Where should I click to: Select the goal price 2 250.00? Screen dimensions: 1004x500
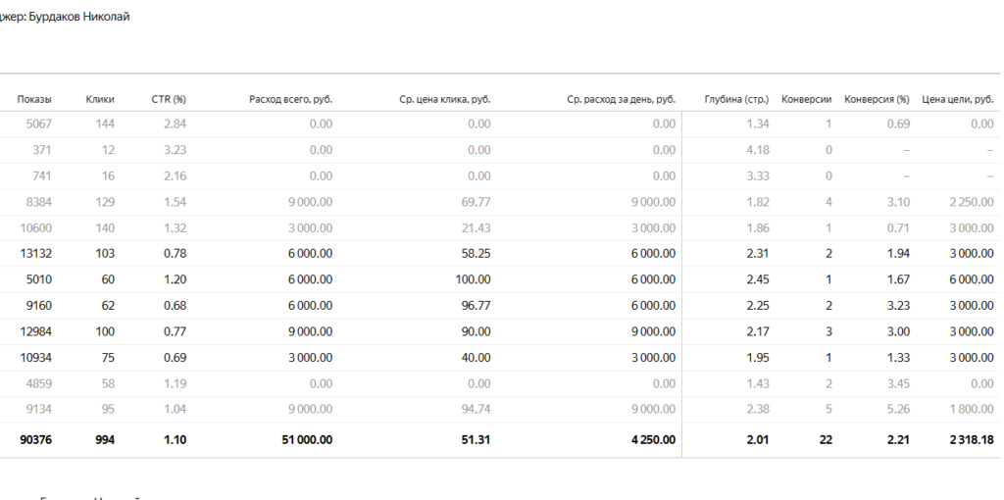[972, 202]
